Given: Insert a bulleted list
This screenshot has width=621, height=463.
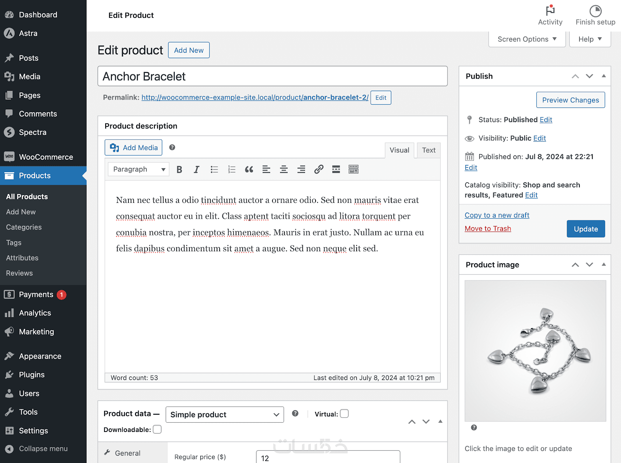Looking at the screenshot, I should tap(214, 169).
